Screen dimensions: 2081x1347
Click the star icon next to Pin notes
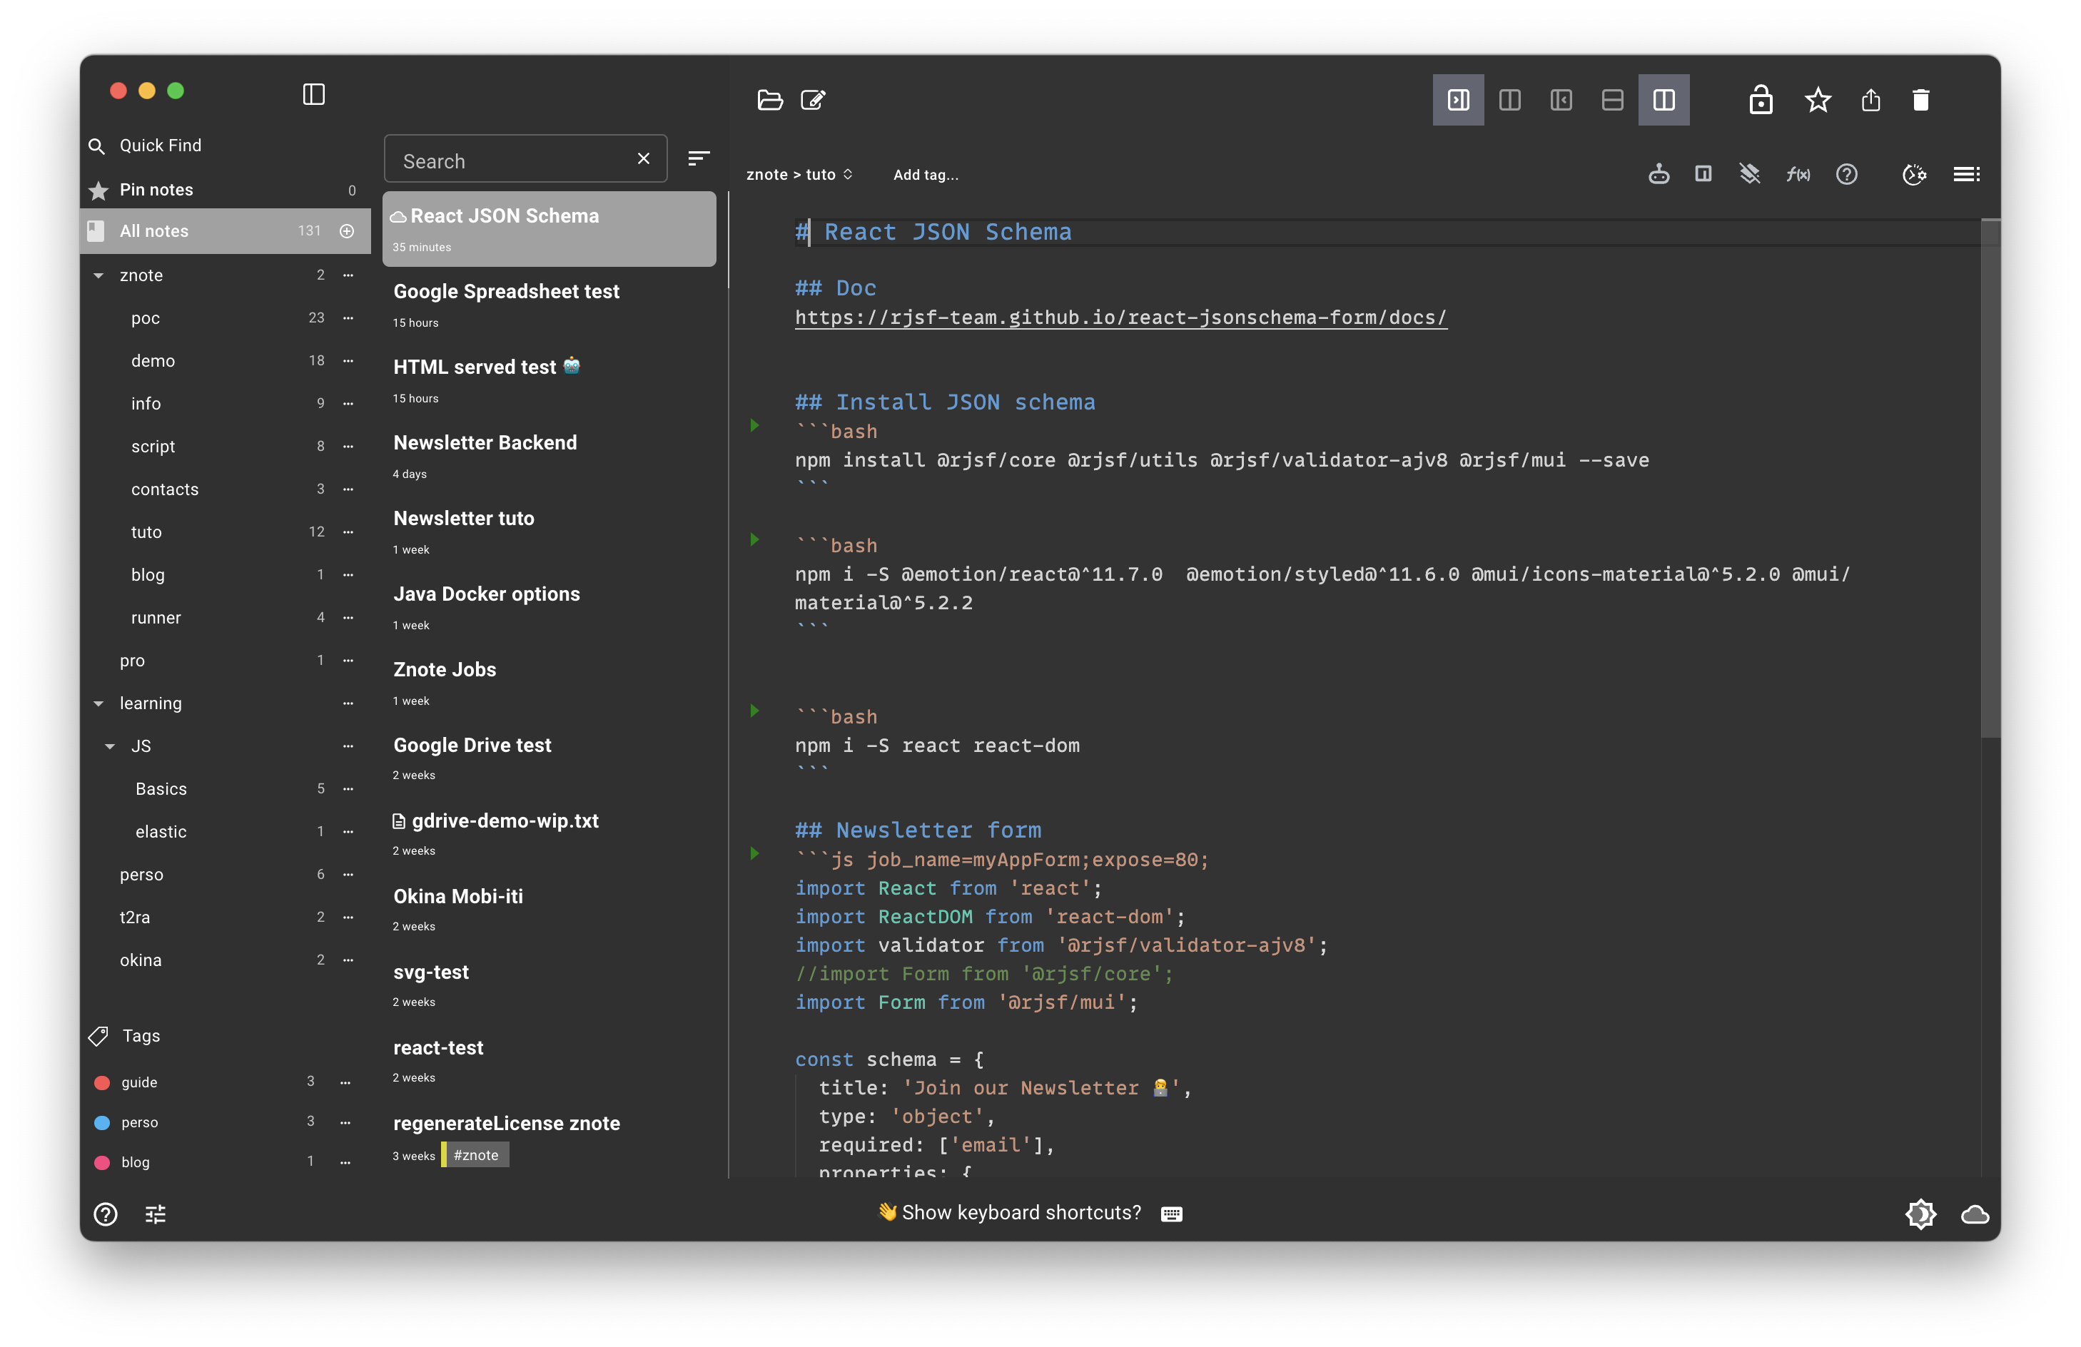pos(98,190)
